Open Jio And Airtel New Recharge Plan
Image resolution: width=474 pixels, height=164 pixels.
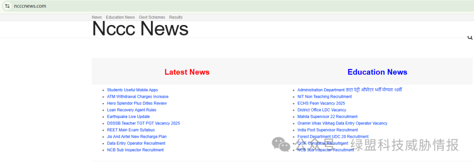[136, 136]
